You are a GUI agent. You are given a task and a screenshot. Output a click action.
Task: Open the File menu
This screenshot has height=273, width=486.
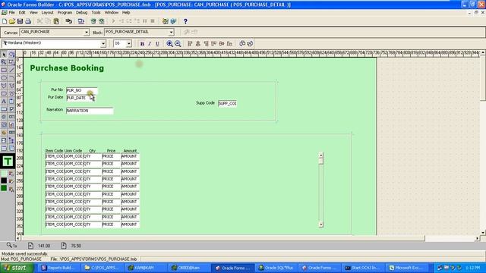coord(12,13)
